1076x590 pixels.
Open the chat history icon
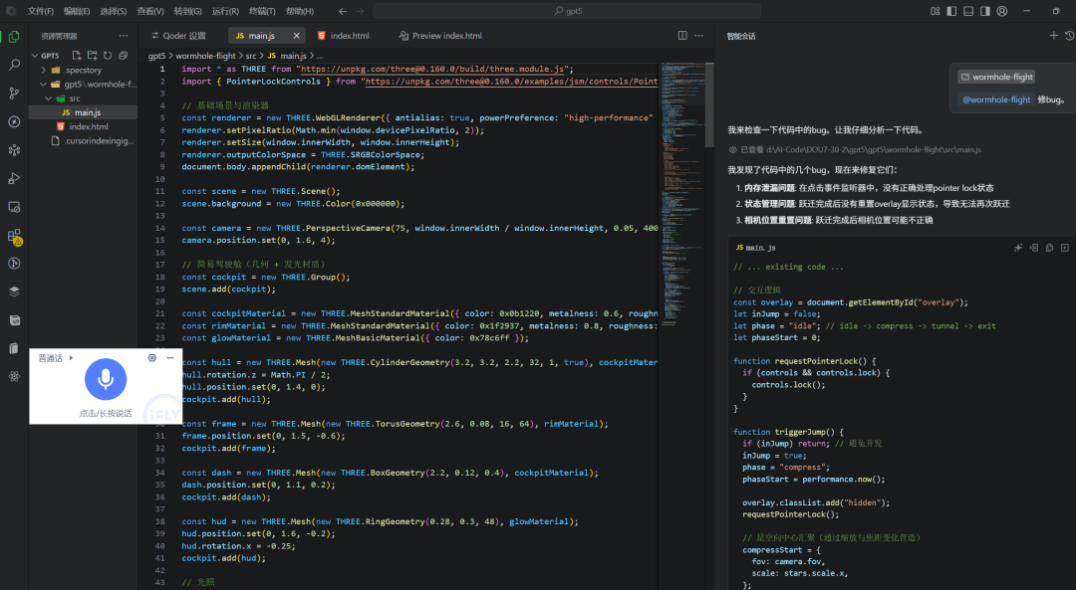click(x=1069, y=35)
